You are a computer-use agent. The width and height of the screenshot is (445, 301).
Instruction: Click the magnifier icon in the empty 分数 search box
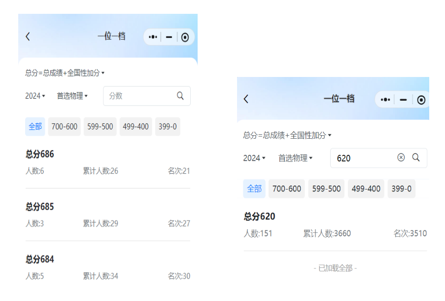coord(180,96)
